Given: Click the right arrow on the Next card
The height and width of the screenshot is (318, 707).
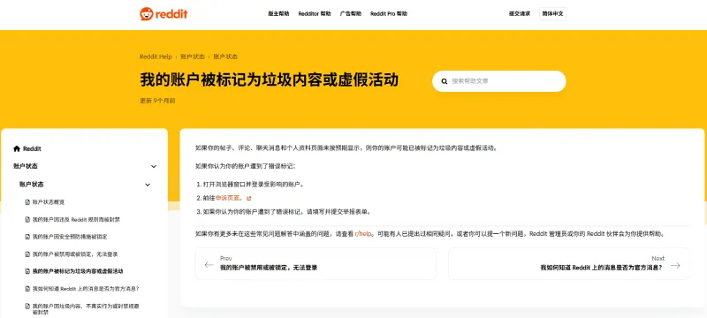Looking at the screenshot, I should pos(675,265).
